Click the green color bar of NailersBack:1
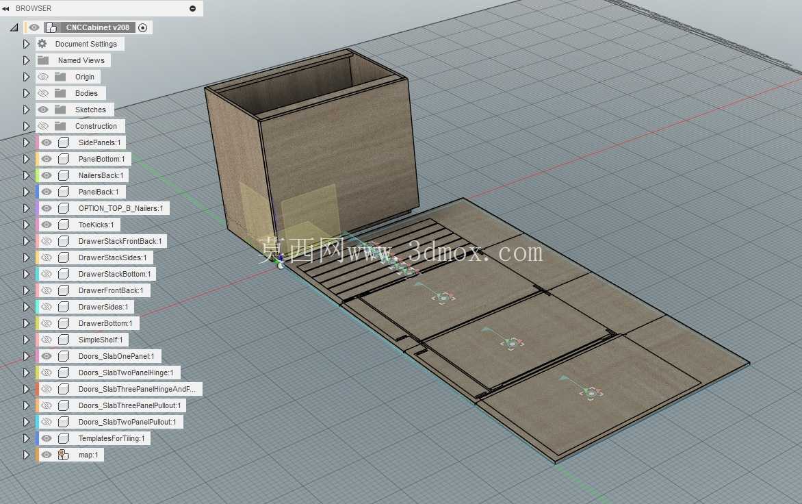This screenshot has height=504, width=802. 37,175
